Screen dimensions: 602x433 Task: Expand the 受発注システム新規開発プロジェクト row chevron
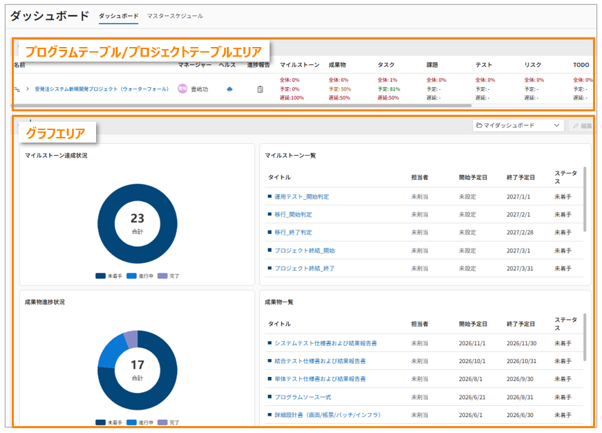[28, 89]
